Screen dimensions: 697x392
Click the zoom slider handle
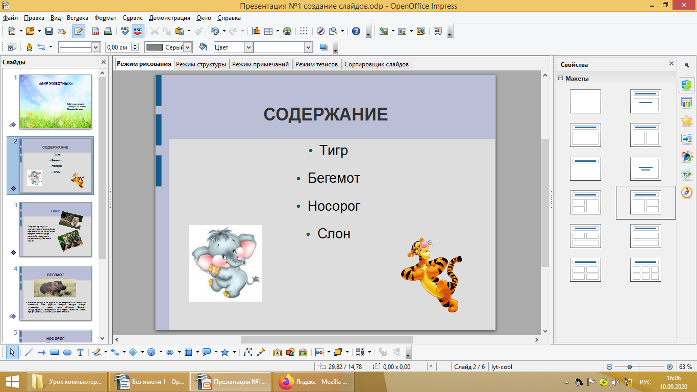coord(630,366)
